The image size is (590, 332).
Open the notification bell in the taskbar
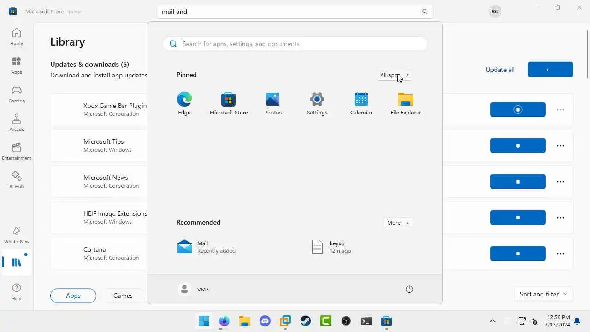point(577,321)
